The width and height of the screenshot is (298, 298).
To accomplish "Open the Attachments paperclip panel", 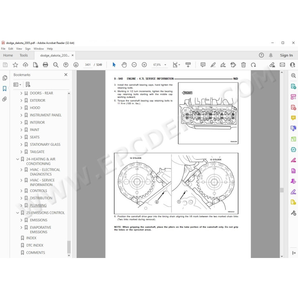I will point(5,99).
